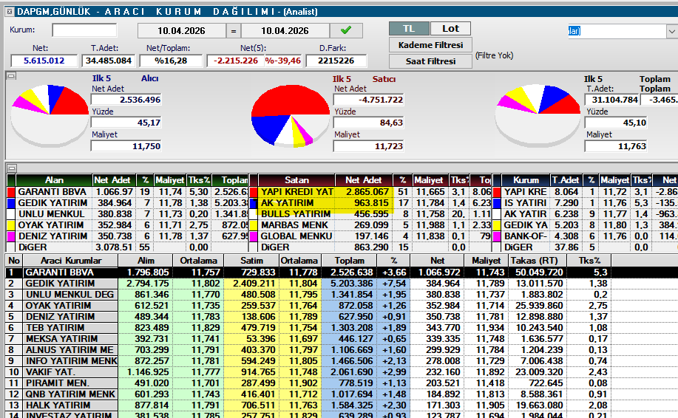Click the Ilk 5 Satıcı pie chart
This screenshot has width=678, height=418.
point(291,116)
